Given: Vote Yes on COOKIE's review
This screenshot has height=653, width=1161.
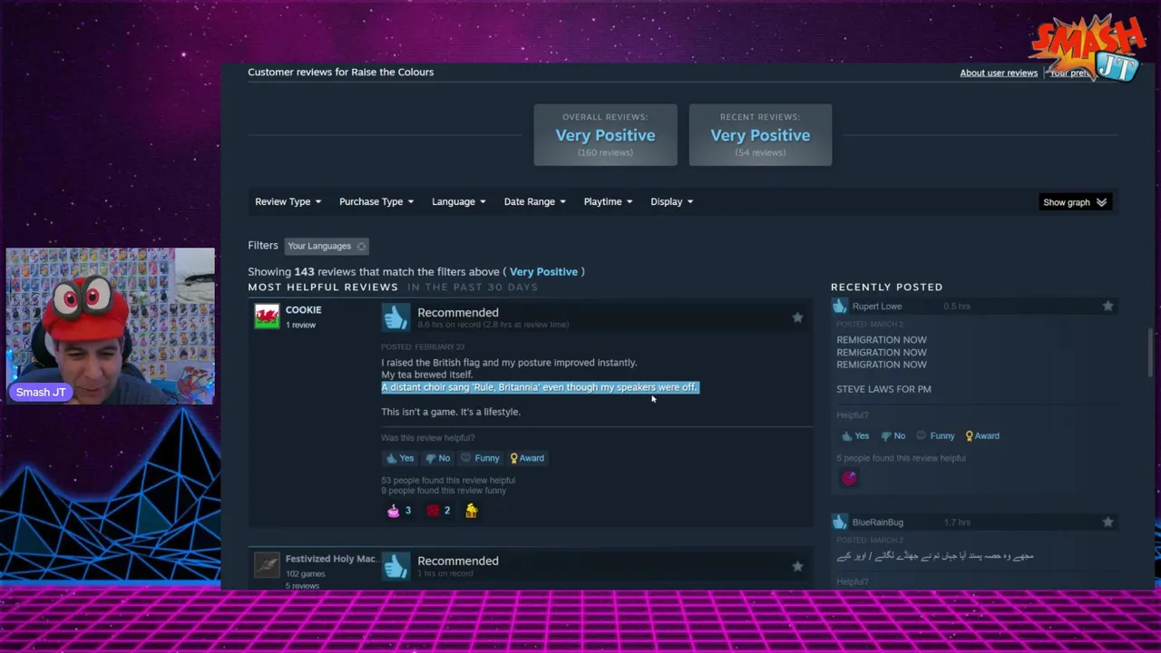Looking at the screenshot, I should (x=400, y=458).
